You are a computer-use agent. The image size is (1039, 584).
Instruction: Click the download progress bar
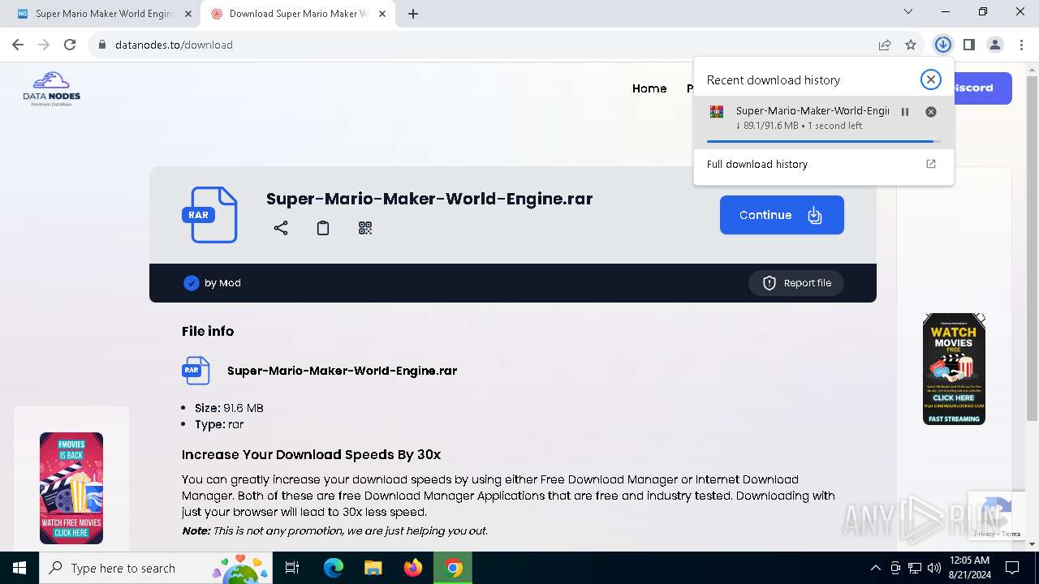click(823, 141)
